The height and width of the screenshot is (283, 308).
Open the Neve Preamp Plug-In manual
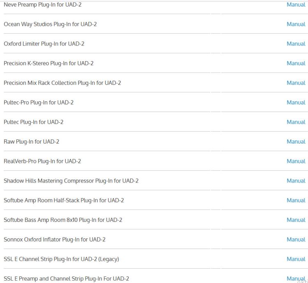(x=296, y=5)
